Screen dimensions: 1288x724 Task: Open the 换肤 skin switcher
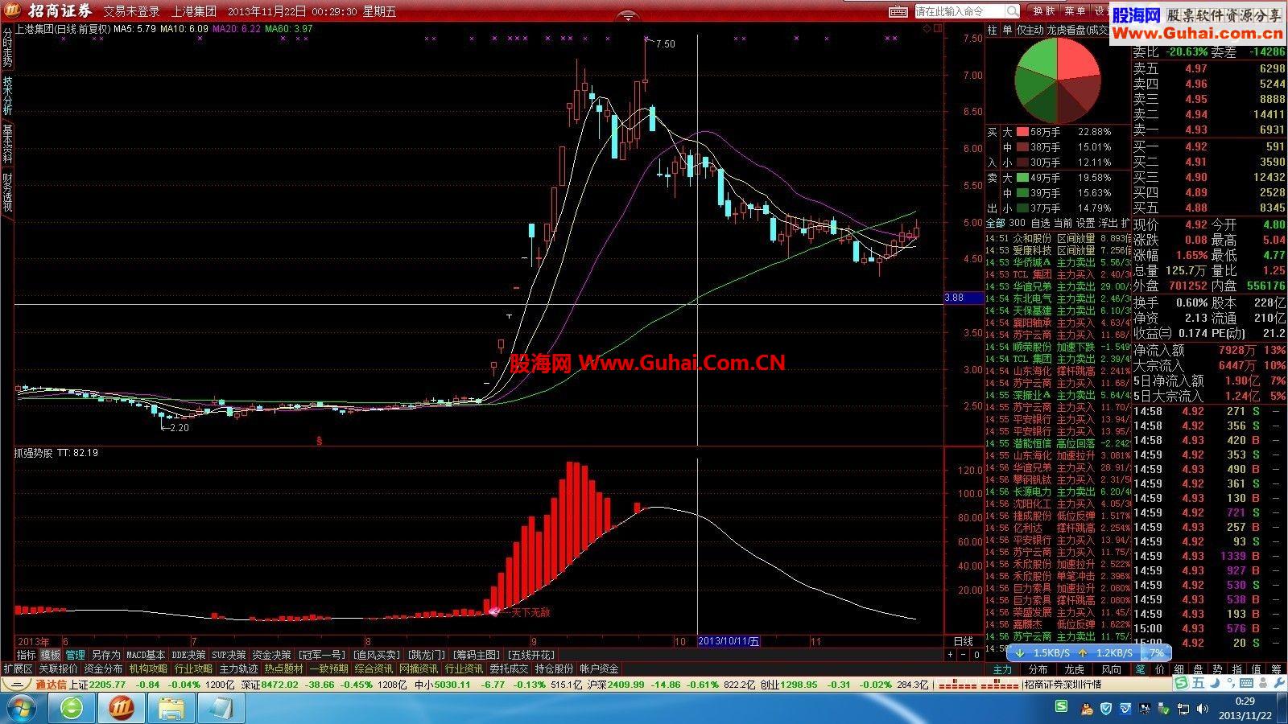pos(1044,11)
